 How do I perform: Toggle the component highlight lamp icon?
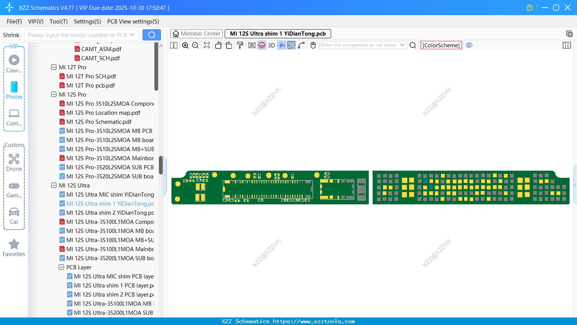tap(261, 45)
